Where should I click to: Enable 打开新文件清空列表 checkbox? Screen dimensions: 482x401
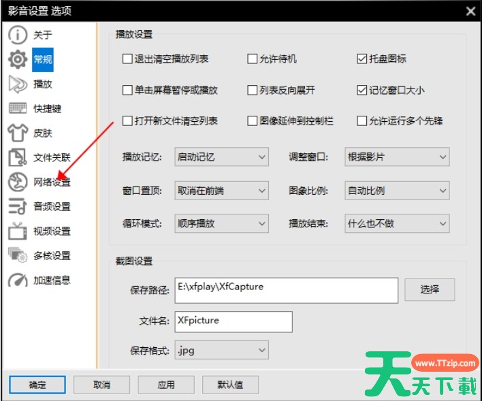coord(127,121)
